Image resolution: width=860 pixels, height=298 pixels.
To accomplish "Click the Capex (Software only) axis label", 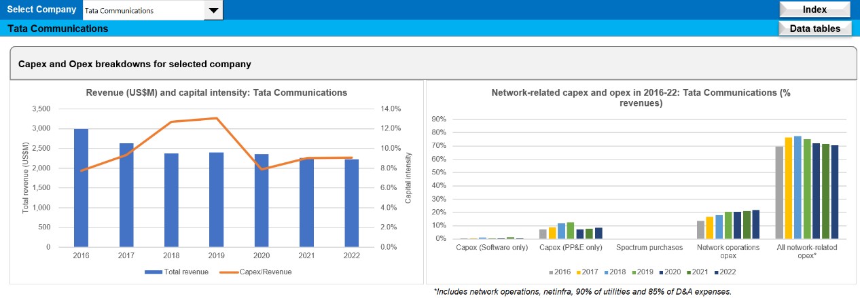I will (492, 248).
